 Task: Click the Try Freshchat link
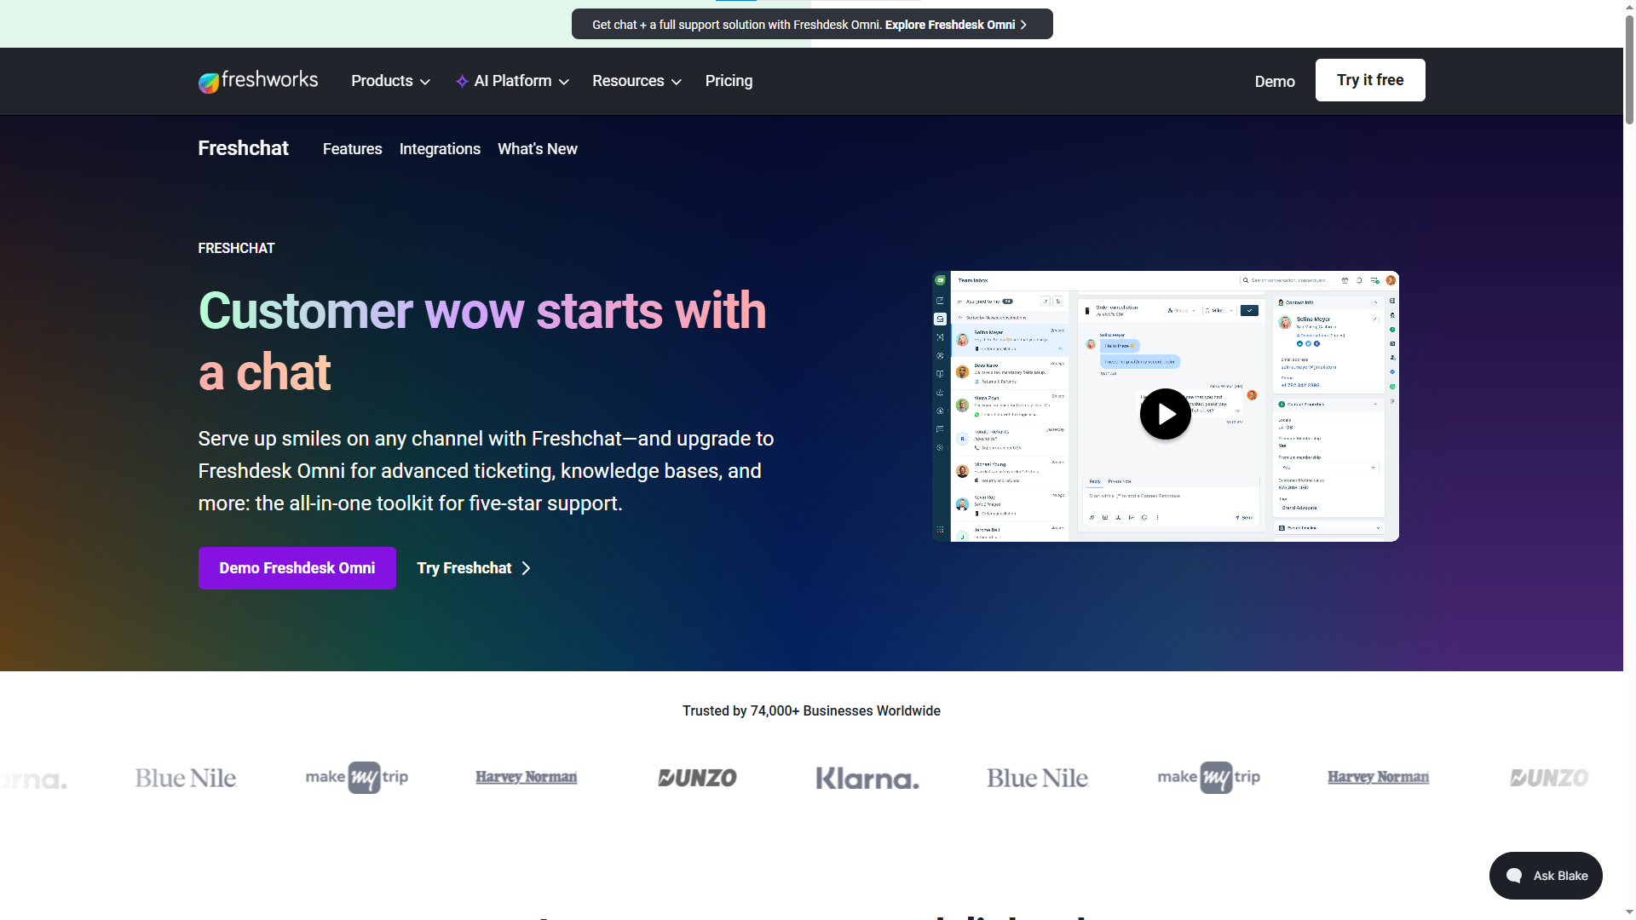click(474, 568)
